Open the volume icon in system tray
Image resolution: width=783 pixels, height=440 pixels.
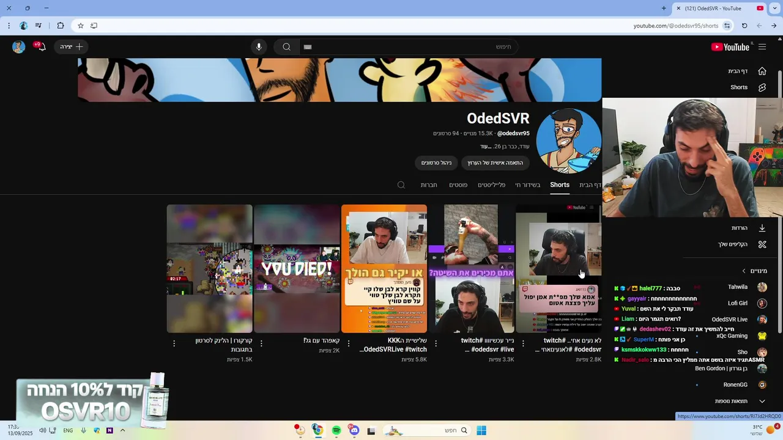[42, 430]
